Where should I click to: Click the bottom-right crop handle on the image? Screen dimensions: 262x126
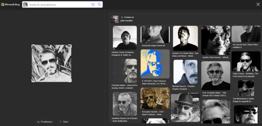pyautogui.click(x=71, y=81)
